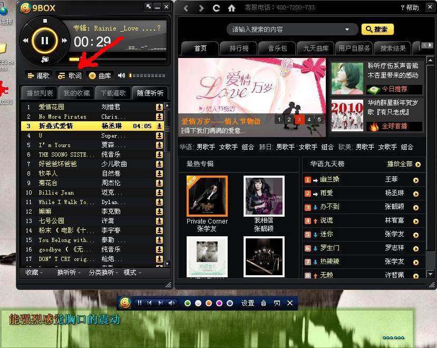Go to the home page icon
Viewport: 437px width, 348px height.
coord(231,8)
